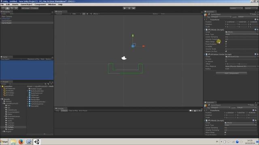Toggle scene lighting sun icon
This screenshot has width=259, height=145.
click(x=87, y=14)
